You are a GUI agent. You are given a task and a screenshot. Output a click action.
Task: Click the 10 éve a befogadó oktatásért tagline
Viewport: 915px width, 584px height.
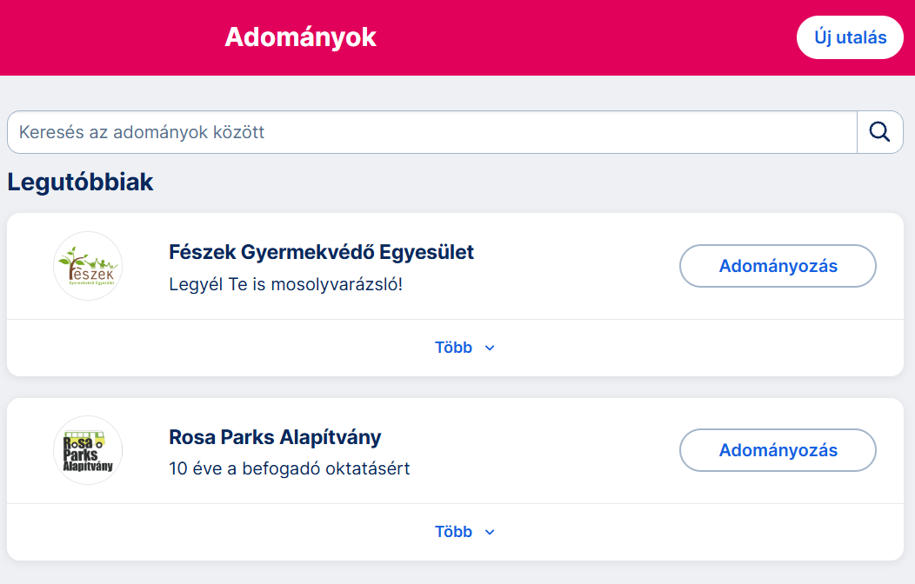click(290, 468)
